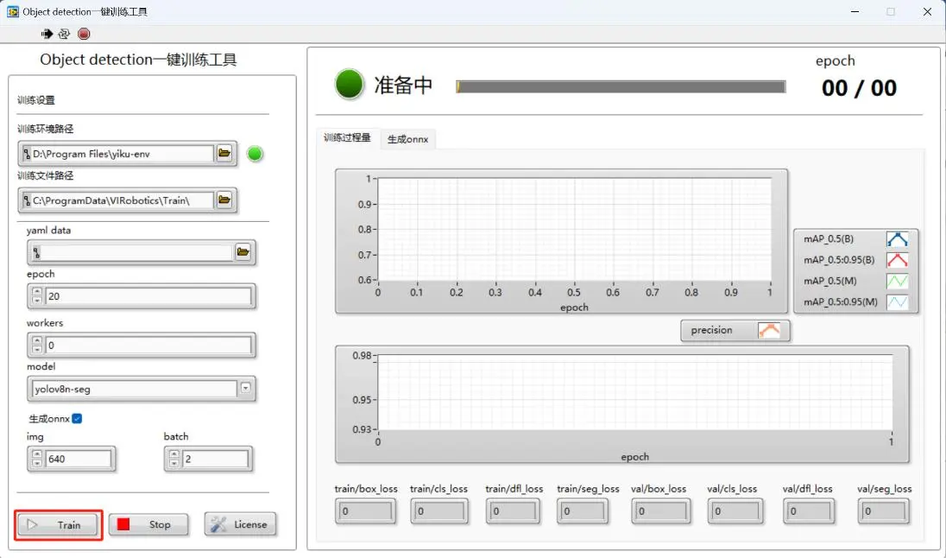This screenshot has height=558, width=946.
Task: Click the Run Continuously toolbar icon
Action: coord(64,34)
